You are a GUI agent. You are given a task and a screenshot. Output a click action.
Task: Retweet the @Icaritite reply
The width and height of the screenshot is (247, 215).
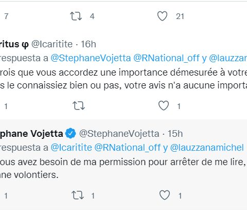click(x=79, y=105)
